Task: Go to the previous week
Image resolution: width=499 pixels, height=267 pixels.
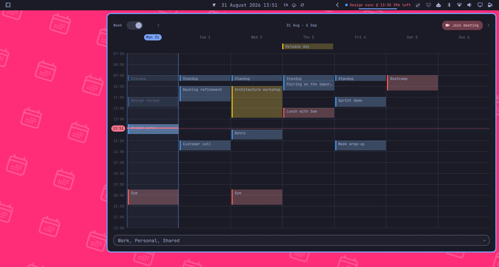Action: (x=158, y=26)
